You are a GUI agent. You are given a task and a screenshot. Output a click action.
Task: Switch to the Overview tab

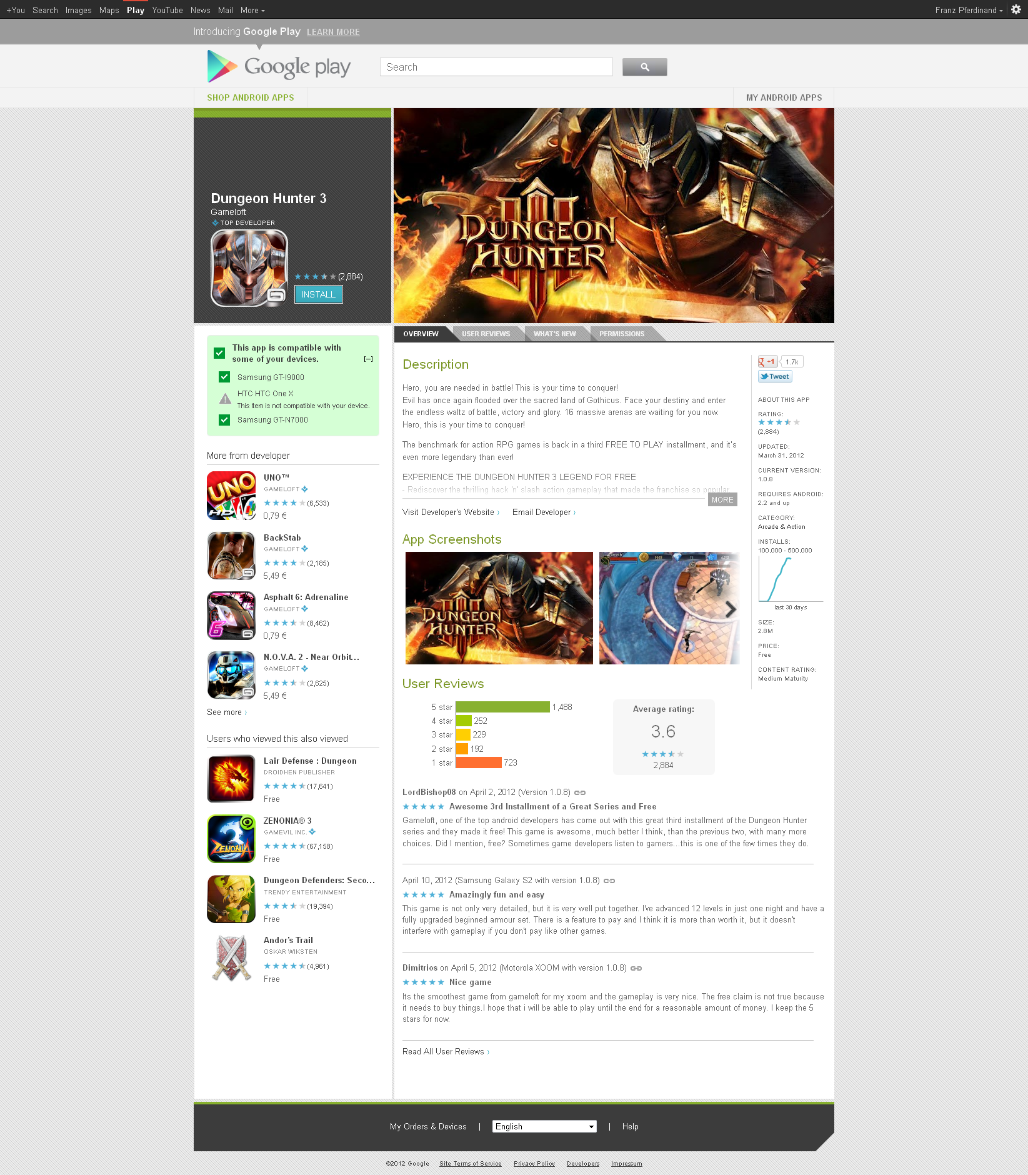point(421,334)
